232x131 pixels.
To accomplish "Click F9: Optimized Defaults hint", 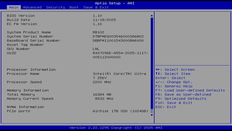I will pyautogui.click(x=181, y=99).
